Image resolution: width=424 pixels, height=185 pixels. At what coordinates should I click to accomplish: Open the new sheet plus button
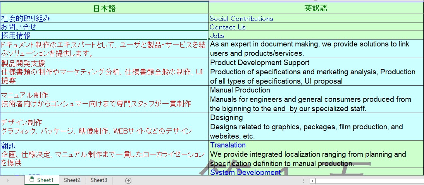[x=128, y=180]
